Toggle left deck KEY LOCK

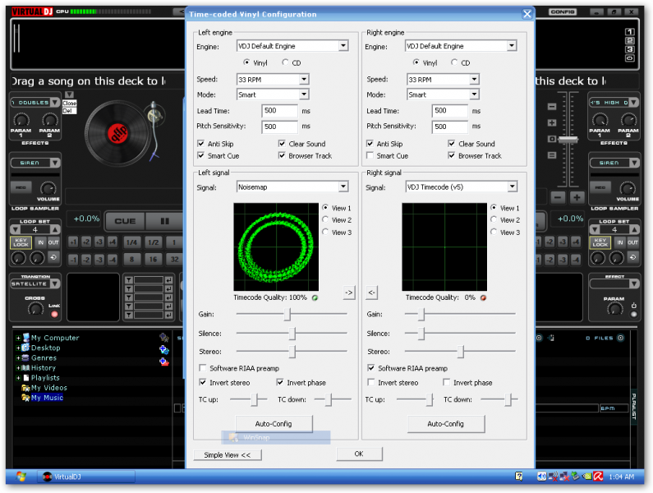[21, 242]
